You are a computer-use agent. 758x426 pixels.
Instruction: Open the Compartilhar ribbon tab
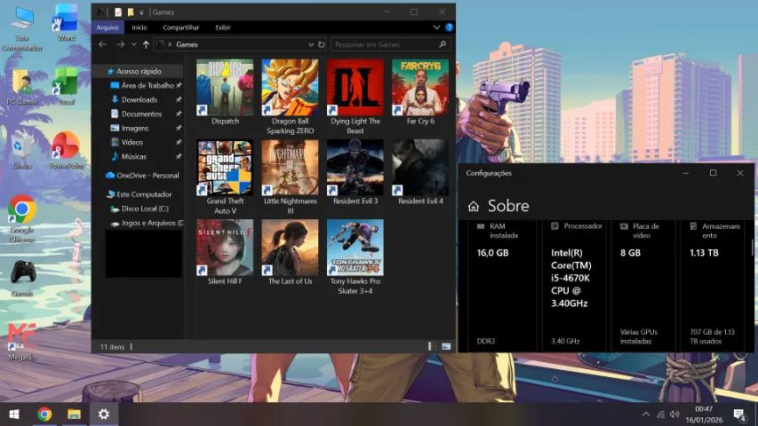180,28
